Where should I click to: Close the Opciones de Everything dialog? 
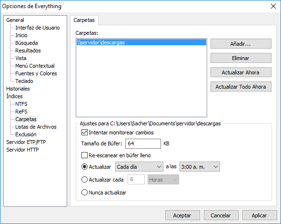click(x=273, y=6)
